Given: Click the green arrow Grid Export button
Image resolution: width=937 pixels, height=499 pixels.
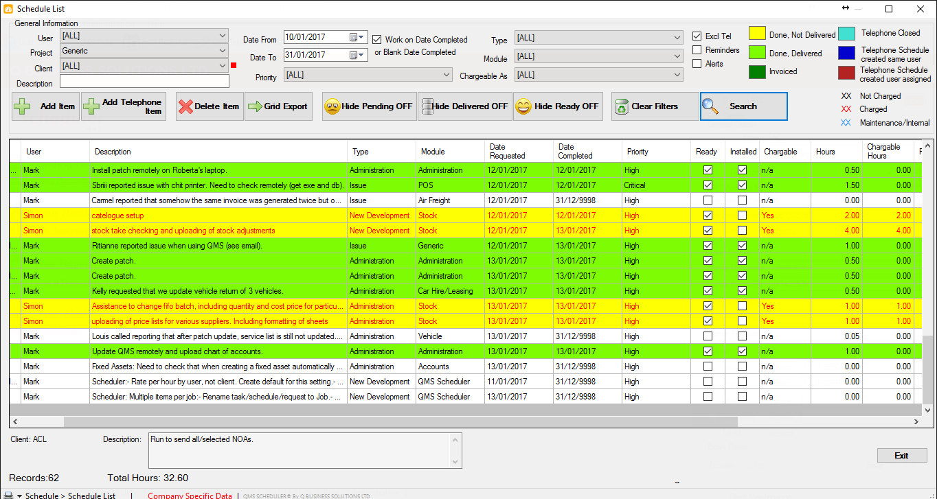Looking at the screenshot, I should pyautogui.click(x=278, y=106).
